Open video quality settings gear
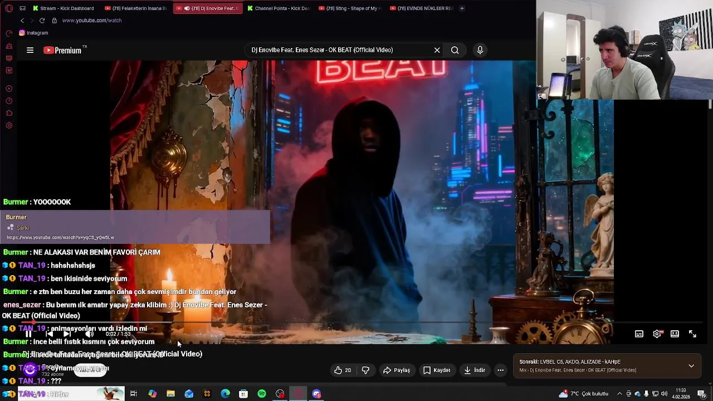 (x=657, y=334)
